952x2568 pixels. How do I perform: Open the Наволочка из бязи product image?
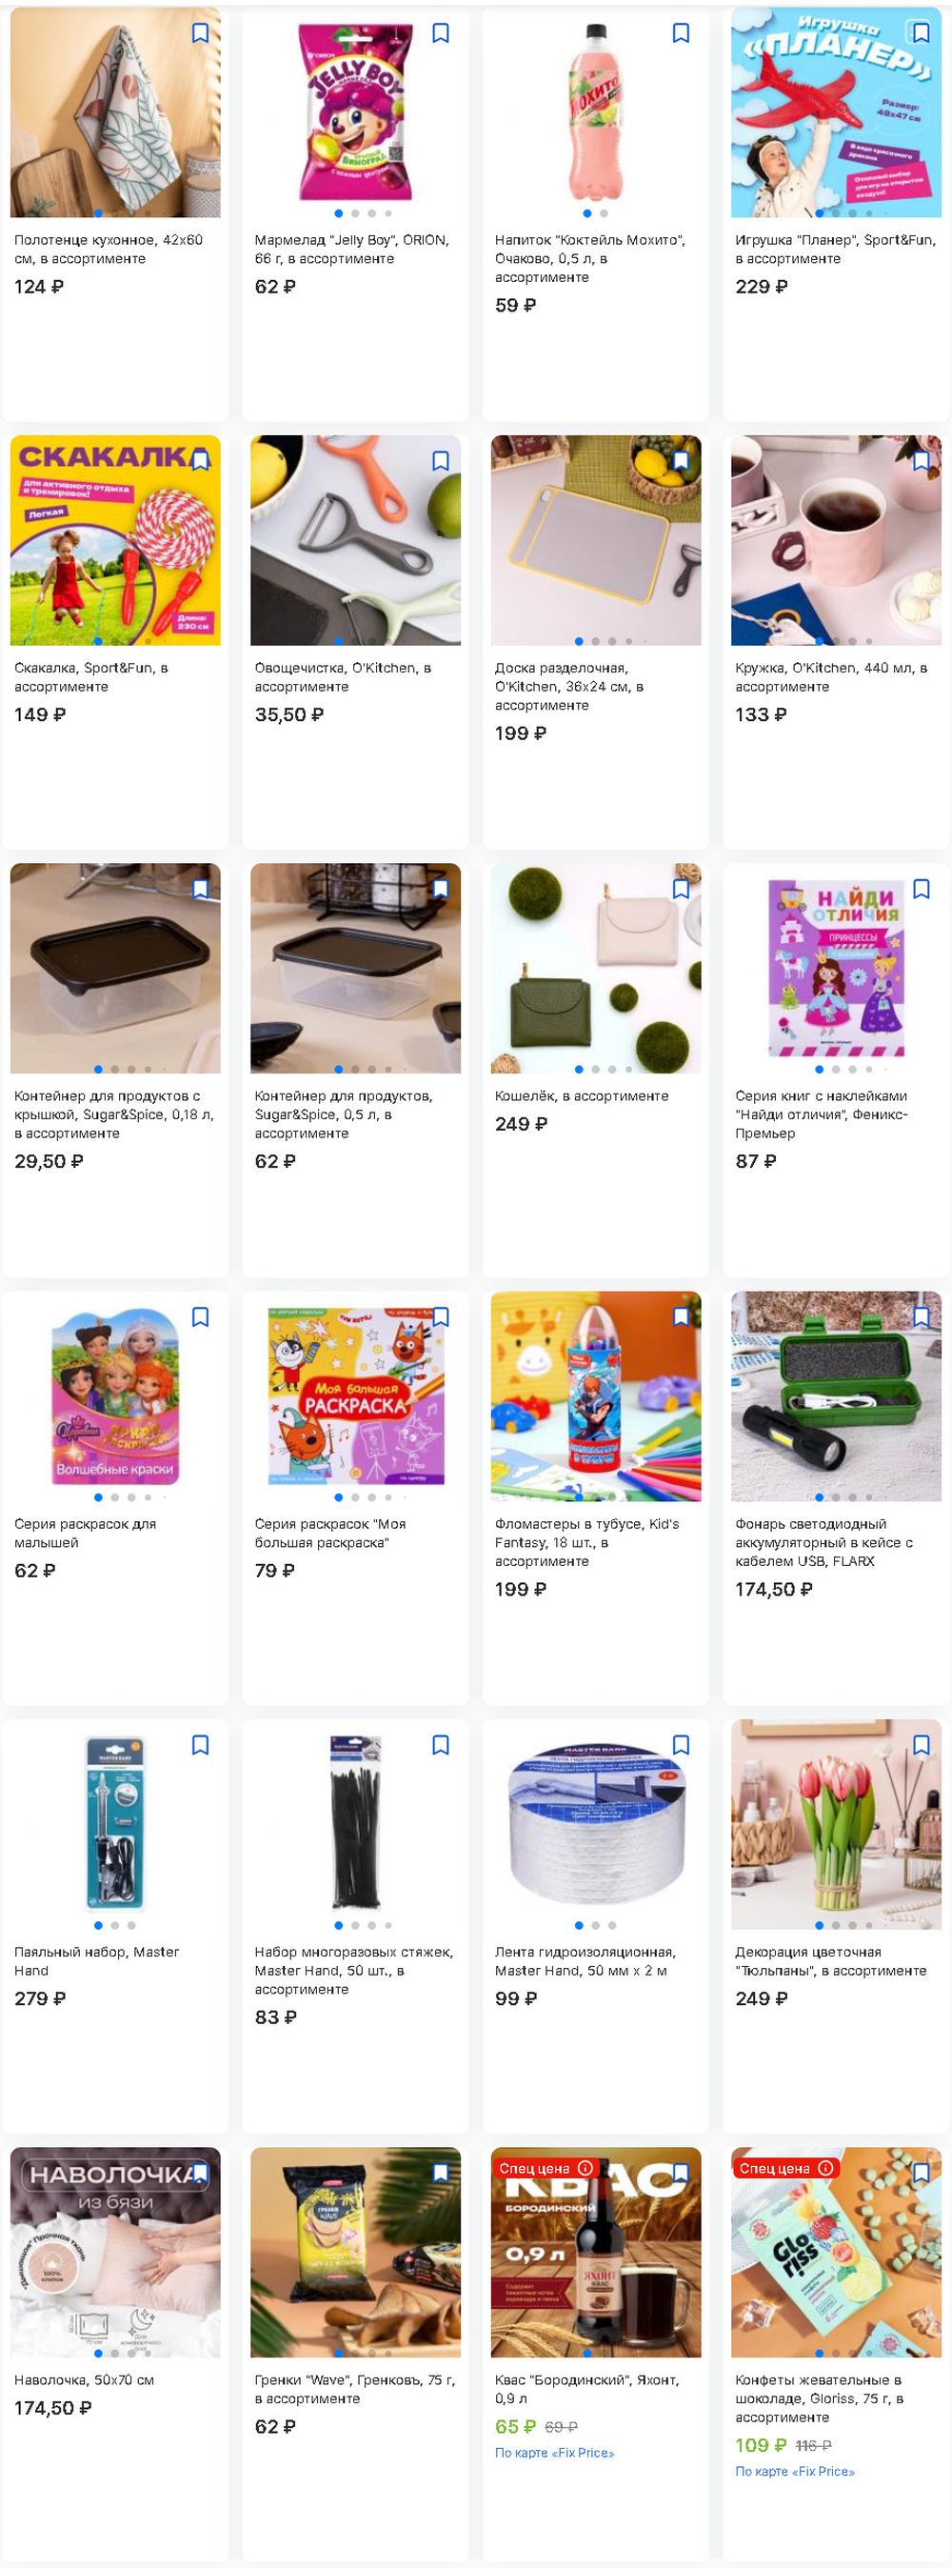(115, 2252)
